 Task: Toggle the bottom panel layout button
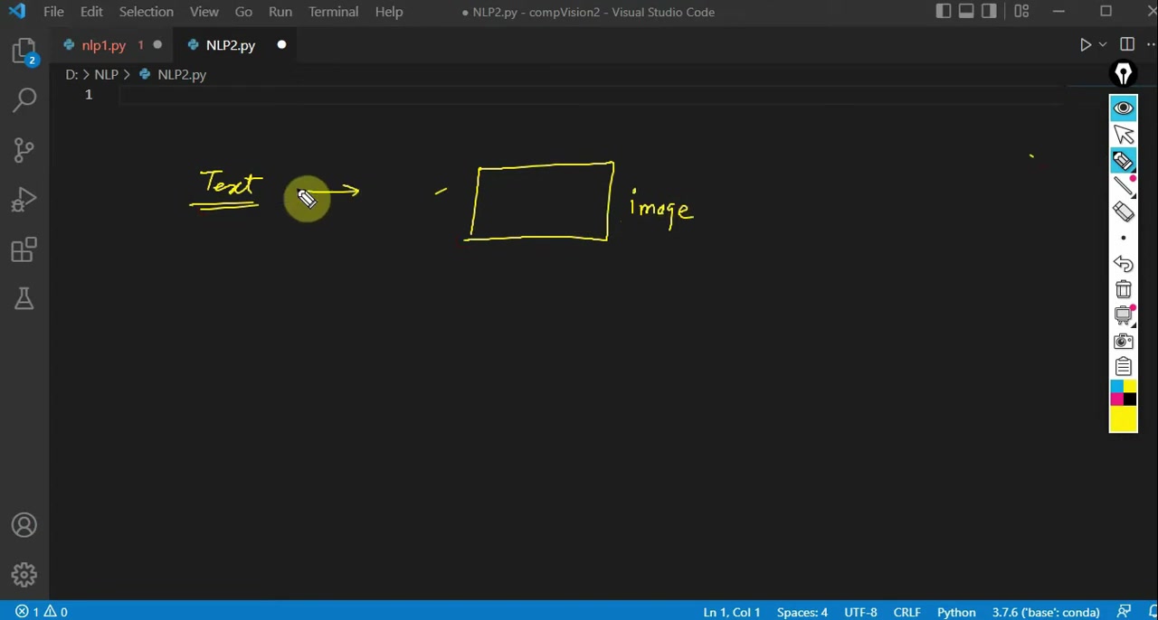click(966, 12)
